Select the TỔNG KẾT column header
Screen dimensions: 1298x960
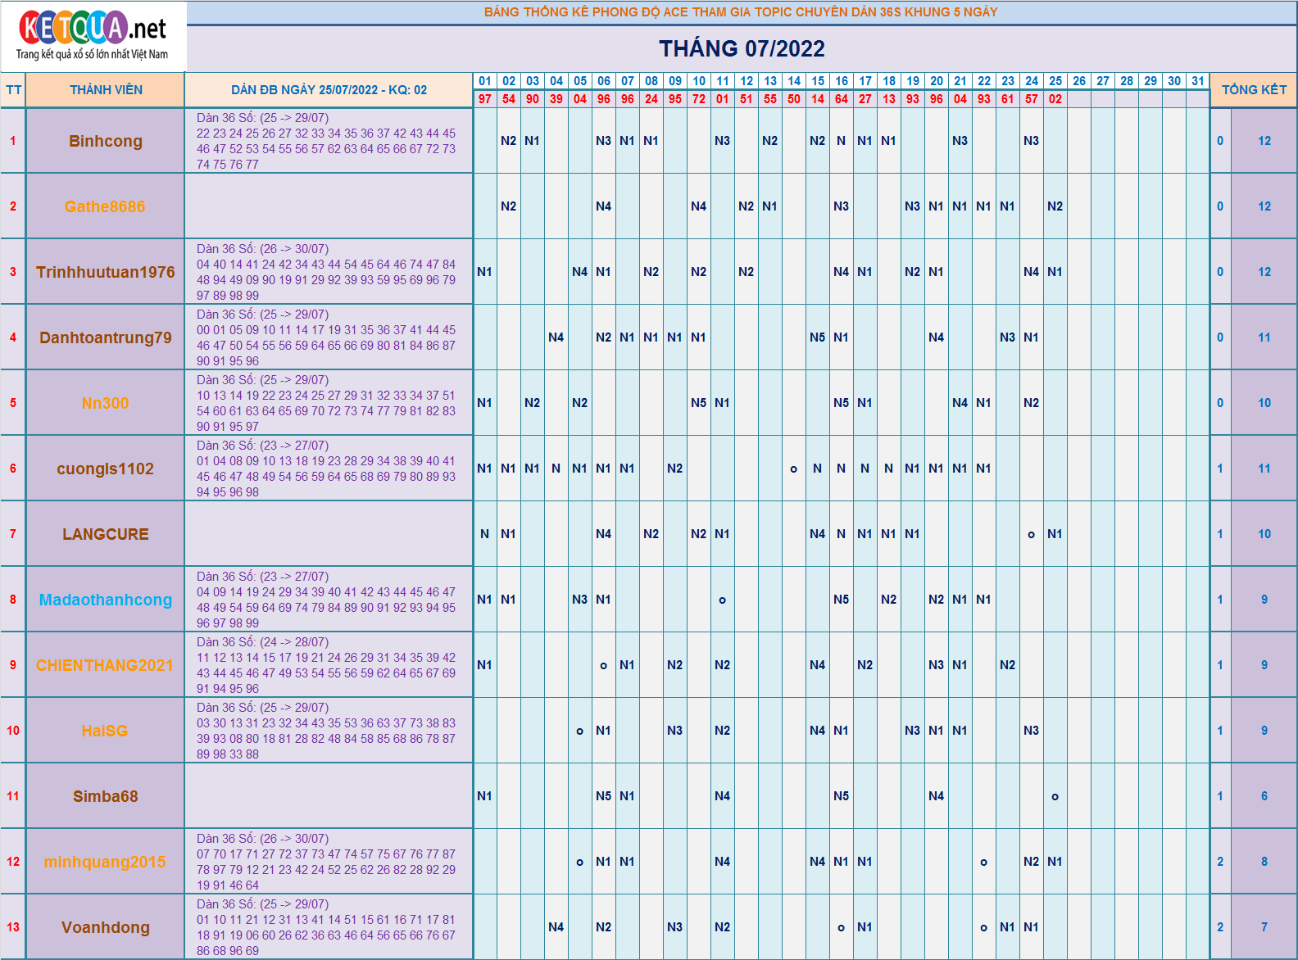click(x=1254, y=90)
